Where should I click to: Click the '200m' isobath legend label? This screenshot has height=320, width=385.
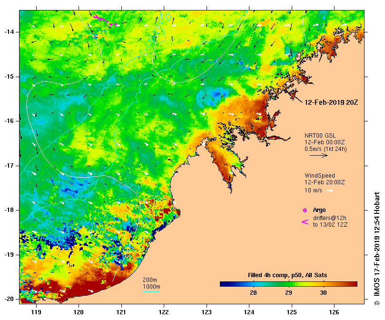150,280
